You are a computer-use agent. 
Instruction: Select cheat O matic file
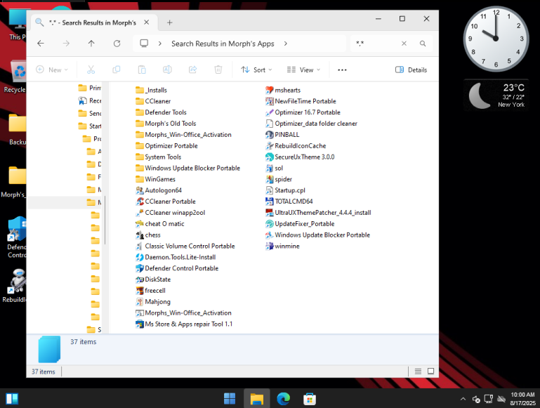[160, 224]
